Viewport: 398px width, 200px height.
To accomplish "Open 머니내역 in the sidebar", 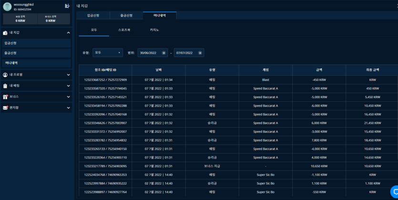I will [37, 63].
